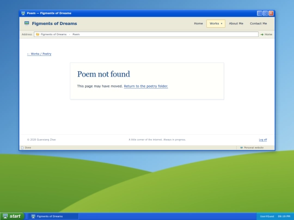Viewport: 294px width, 220px height.
Task: Click the clock in the system tray
Action: point(284,216)
